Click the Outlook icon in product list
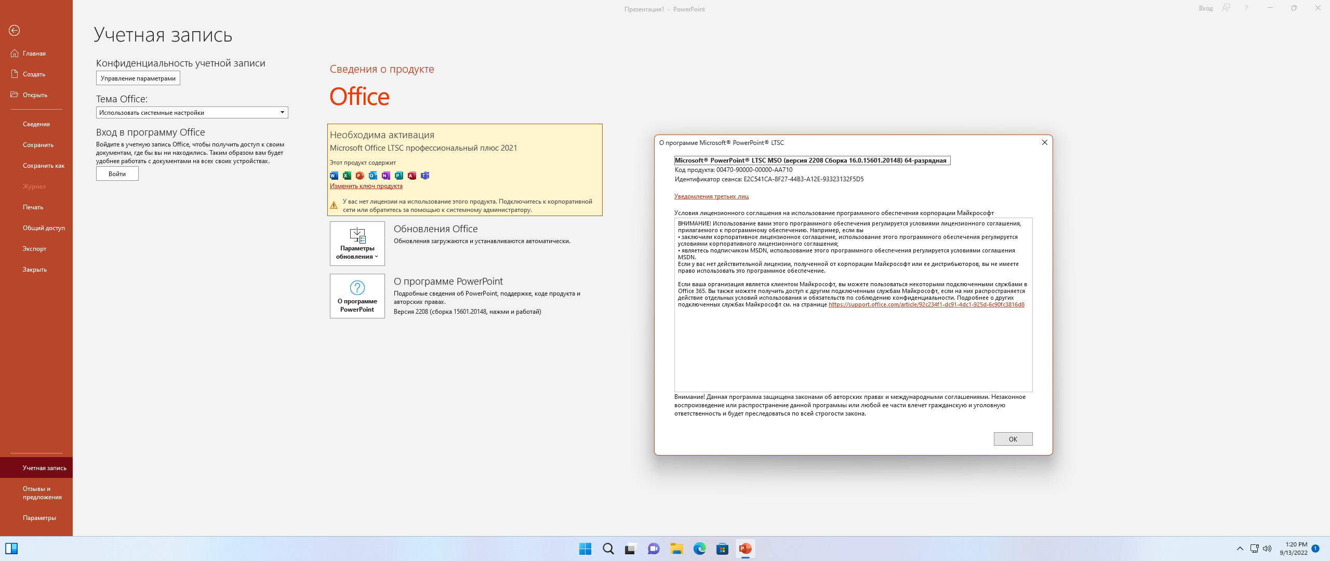 coord(373,176)
